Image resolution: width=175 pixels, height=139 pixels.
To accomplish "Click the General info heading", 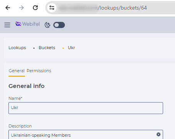I will (26, 86).
